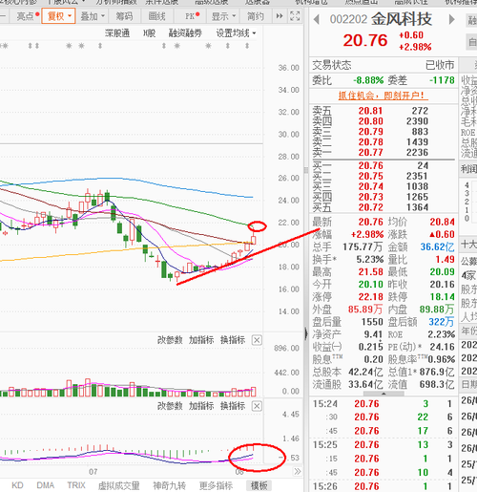Click the small triangle below 流通股 row
The image size is (477, 492).
point(384,394)
